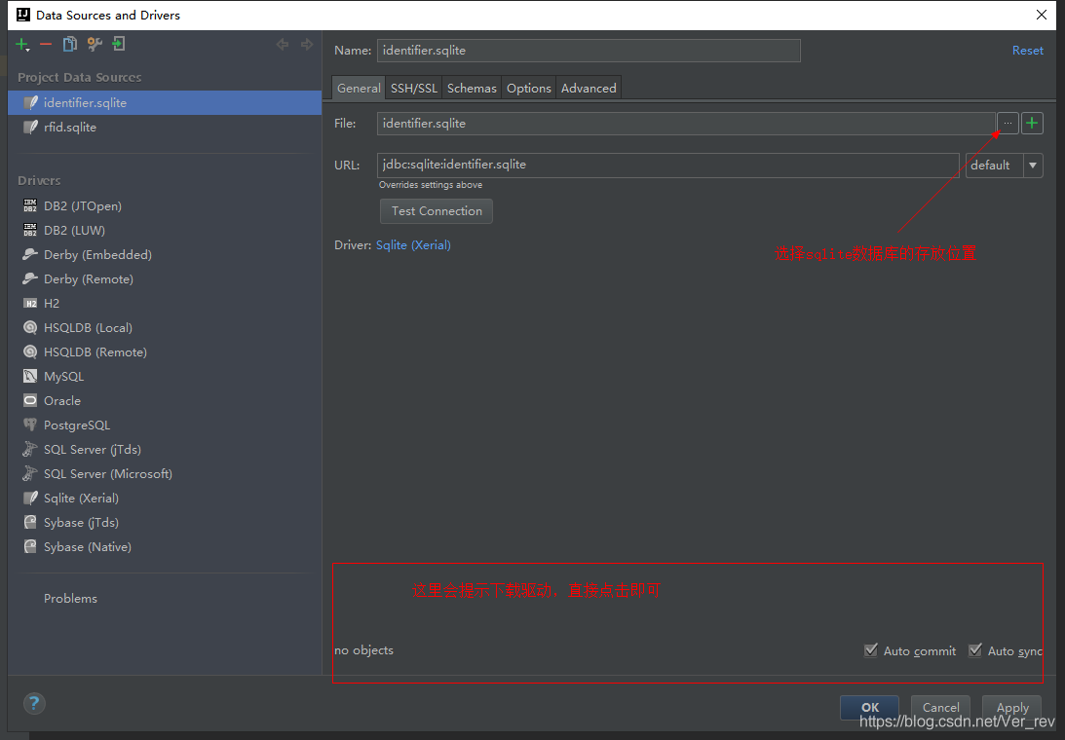This screenshot has height=740, width=1065.
Task: Go to the Advanced tab
Action: point(589,89)
